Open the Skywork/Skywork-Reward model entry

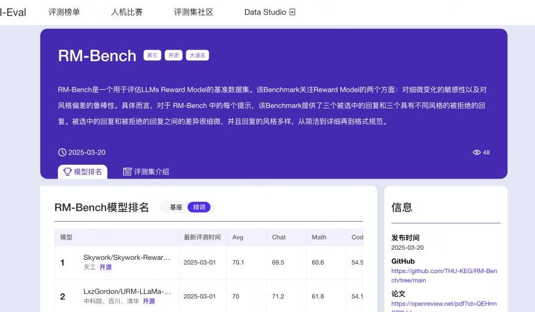(x=126, y=258)
